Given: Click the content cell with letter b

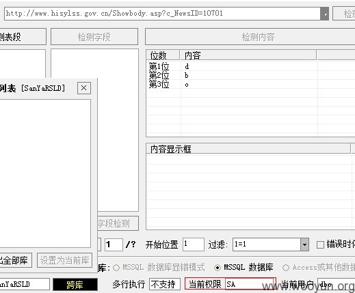Looking at the screenshot, I should [x=187, y=75].
